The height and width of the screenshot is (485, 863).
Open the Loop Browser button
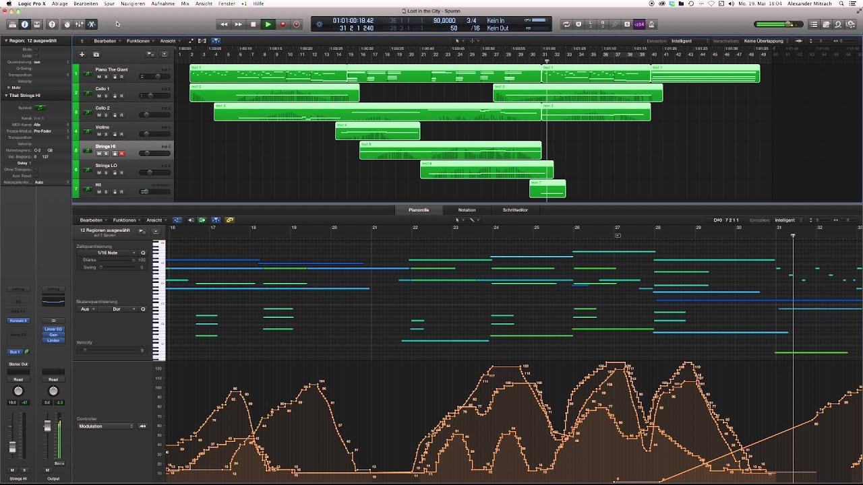pyautogui.click(x=838, y=24)
